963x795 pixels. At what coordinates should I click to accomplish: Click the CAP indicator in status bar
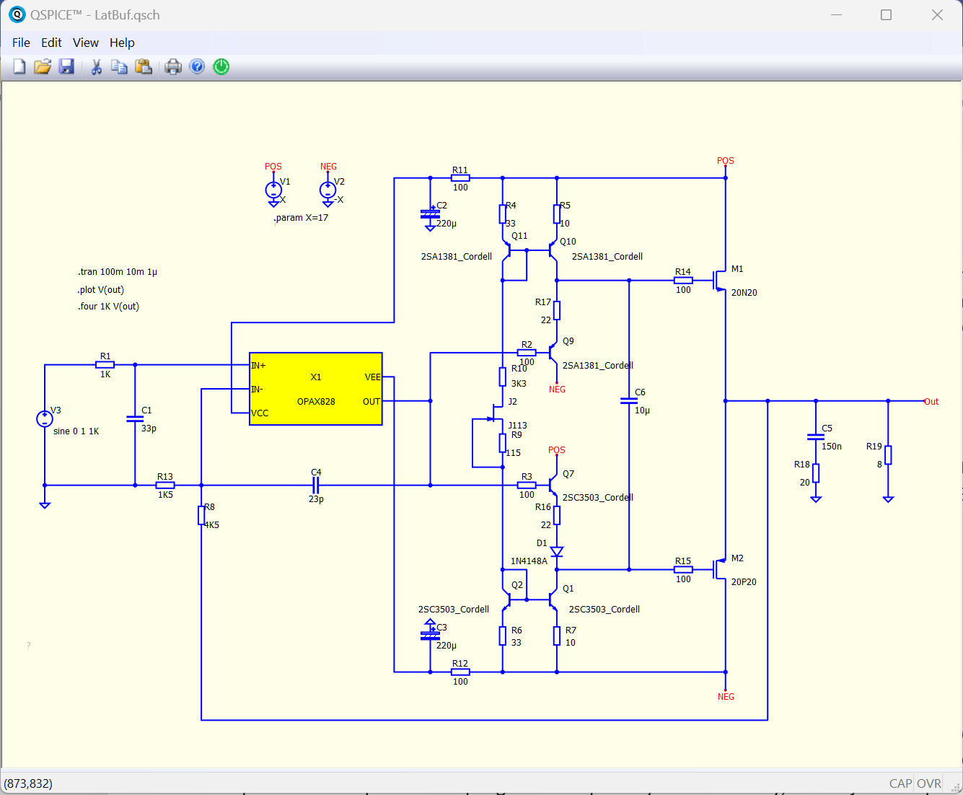coord(900,783)
